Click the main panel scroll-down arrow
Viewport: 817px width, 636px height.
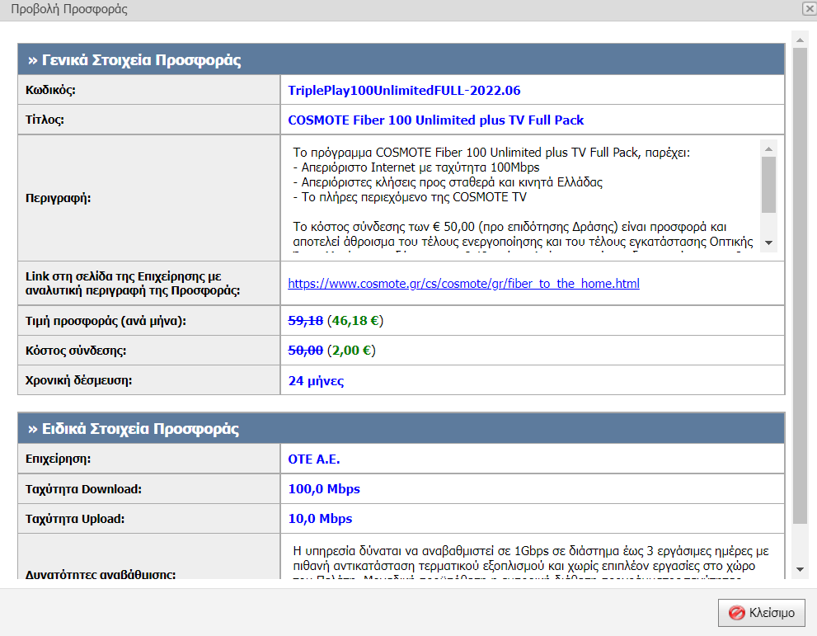(800, 570)
